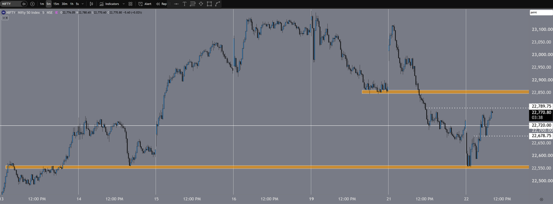This screenshot has height=204, width=553.
Task: Select the 1m timeframe
Action: point(42,4)
